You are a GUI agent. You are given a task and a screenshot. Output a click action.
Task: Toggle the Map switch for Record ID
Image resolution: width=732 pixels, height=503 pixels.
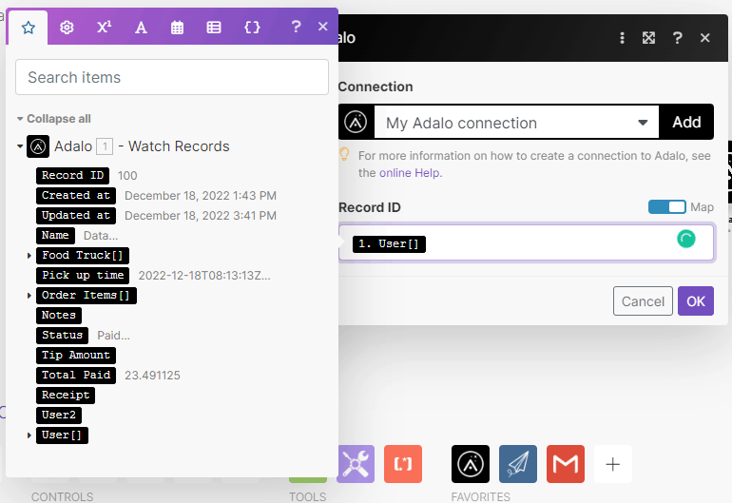coord(666,207)
